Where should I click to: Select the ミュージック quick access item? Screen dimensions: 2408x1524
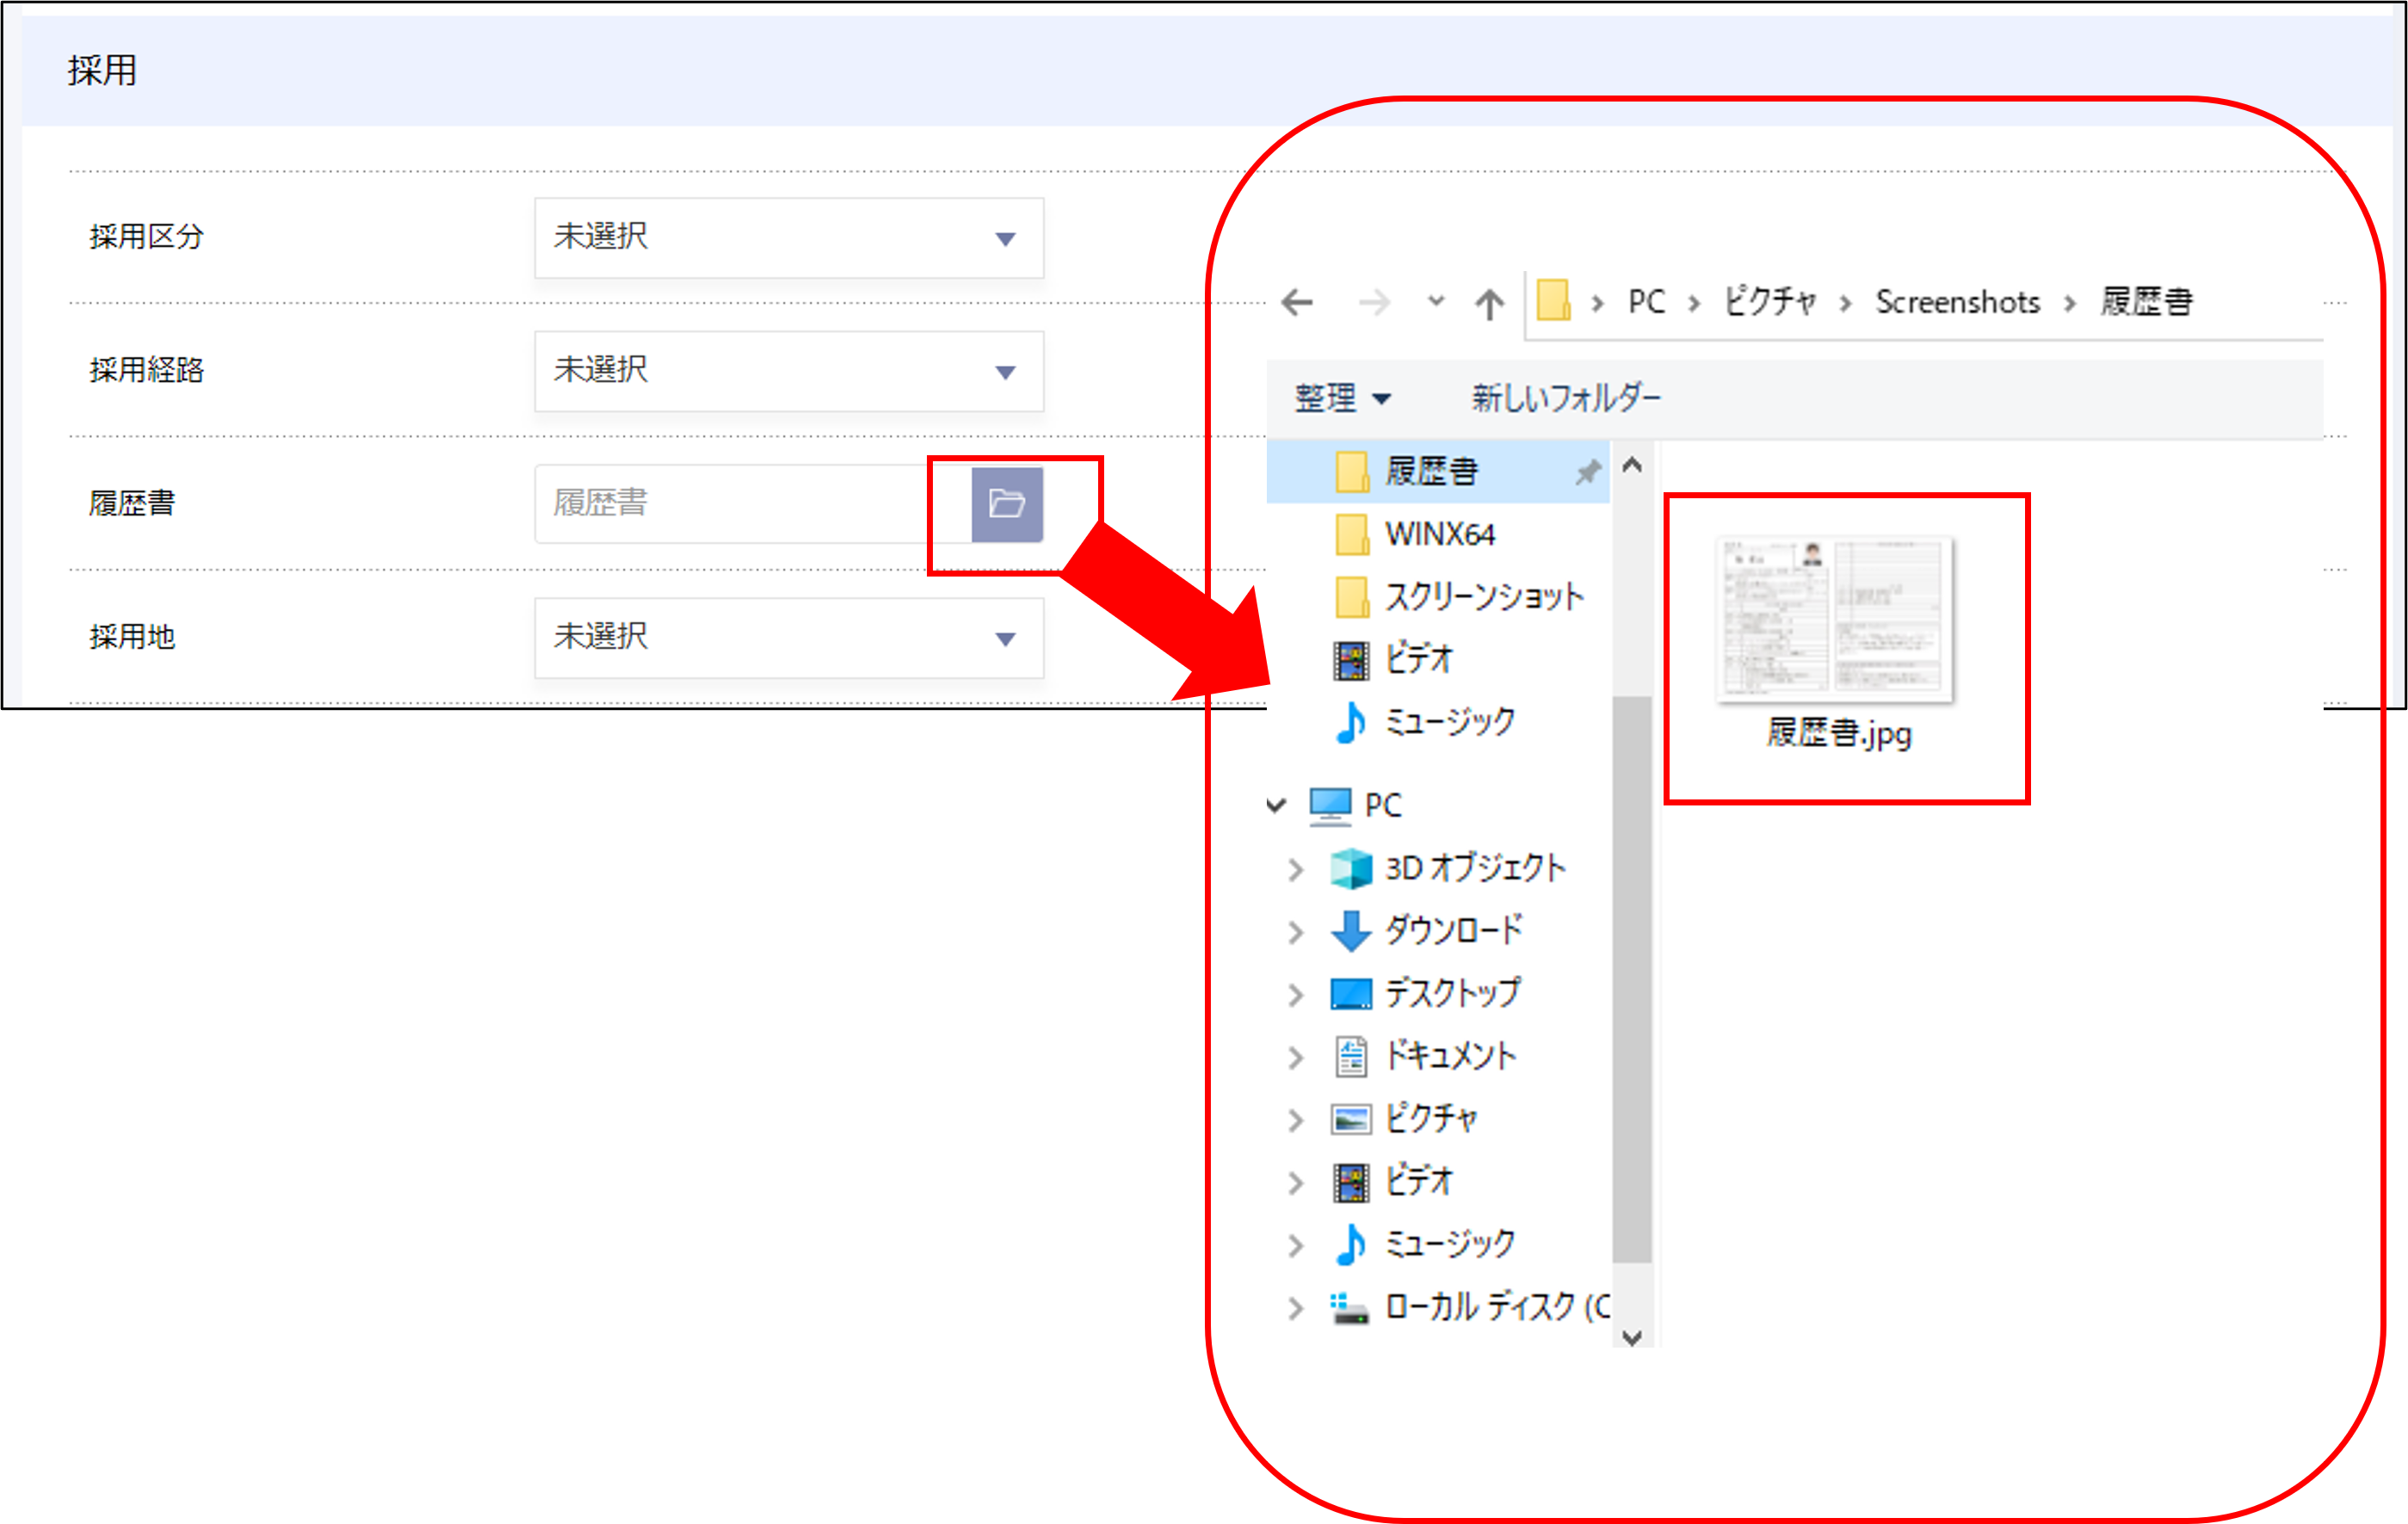[1448, 721]
